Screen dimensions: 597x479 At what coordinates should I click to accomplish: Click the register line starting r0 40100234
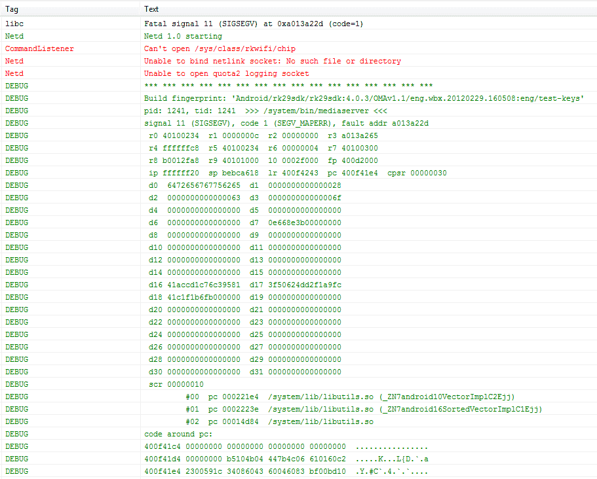[299, 135]
